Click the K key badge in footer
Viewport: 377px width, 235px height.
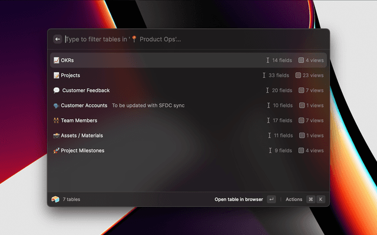click(x=321, y=199)
